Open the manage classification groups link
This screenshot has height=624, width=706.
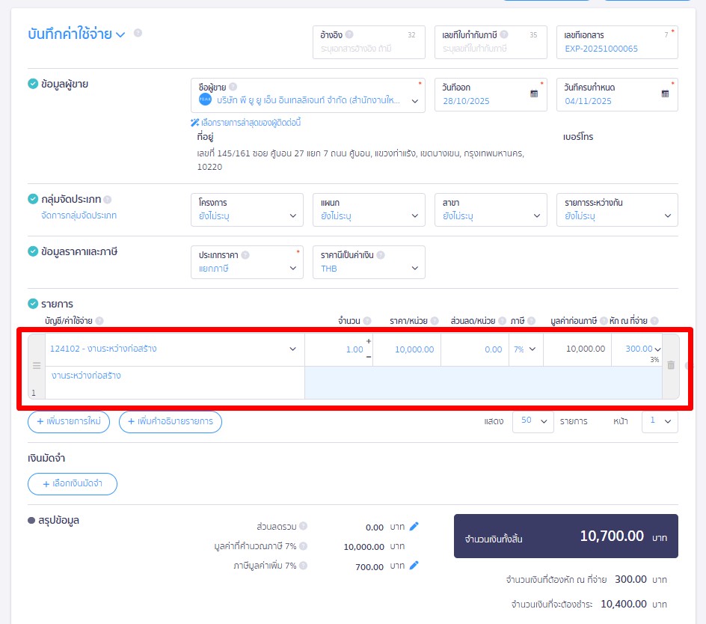(x=79, y=215)
